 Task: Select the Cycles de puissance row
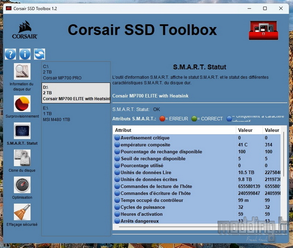coord(197,207)
